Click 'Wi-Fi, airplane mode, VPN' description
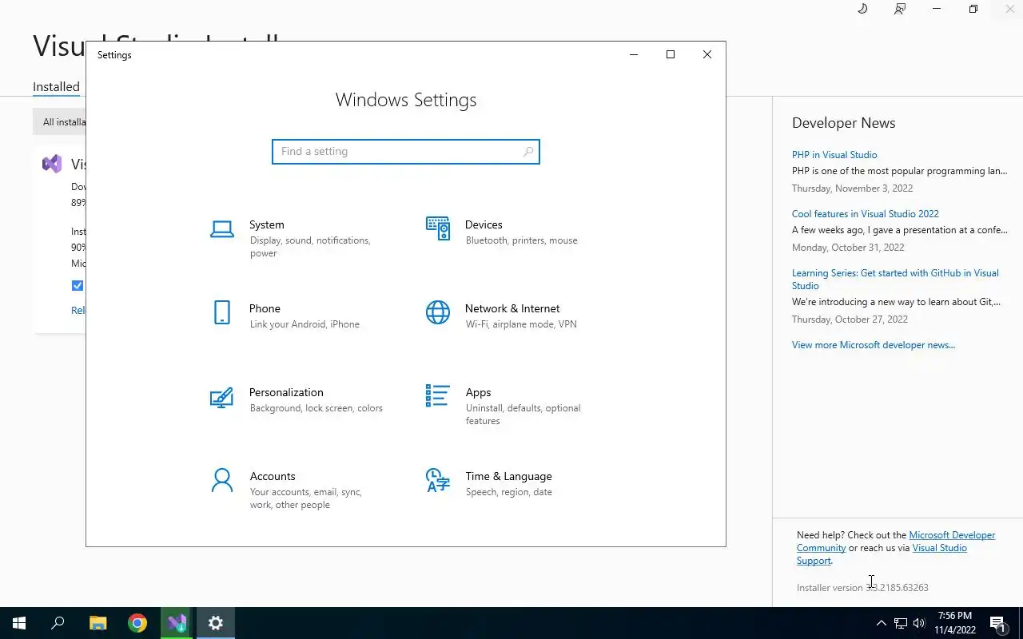Viewport: 1023px width, 639px height. click(x=521, y=324)
